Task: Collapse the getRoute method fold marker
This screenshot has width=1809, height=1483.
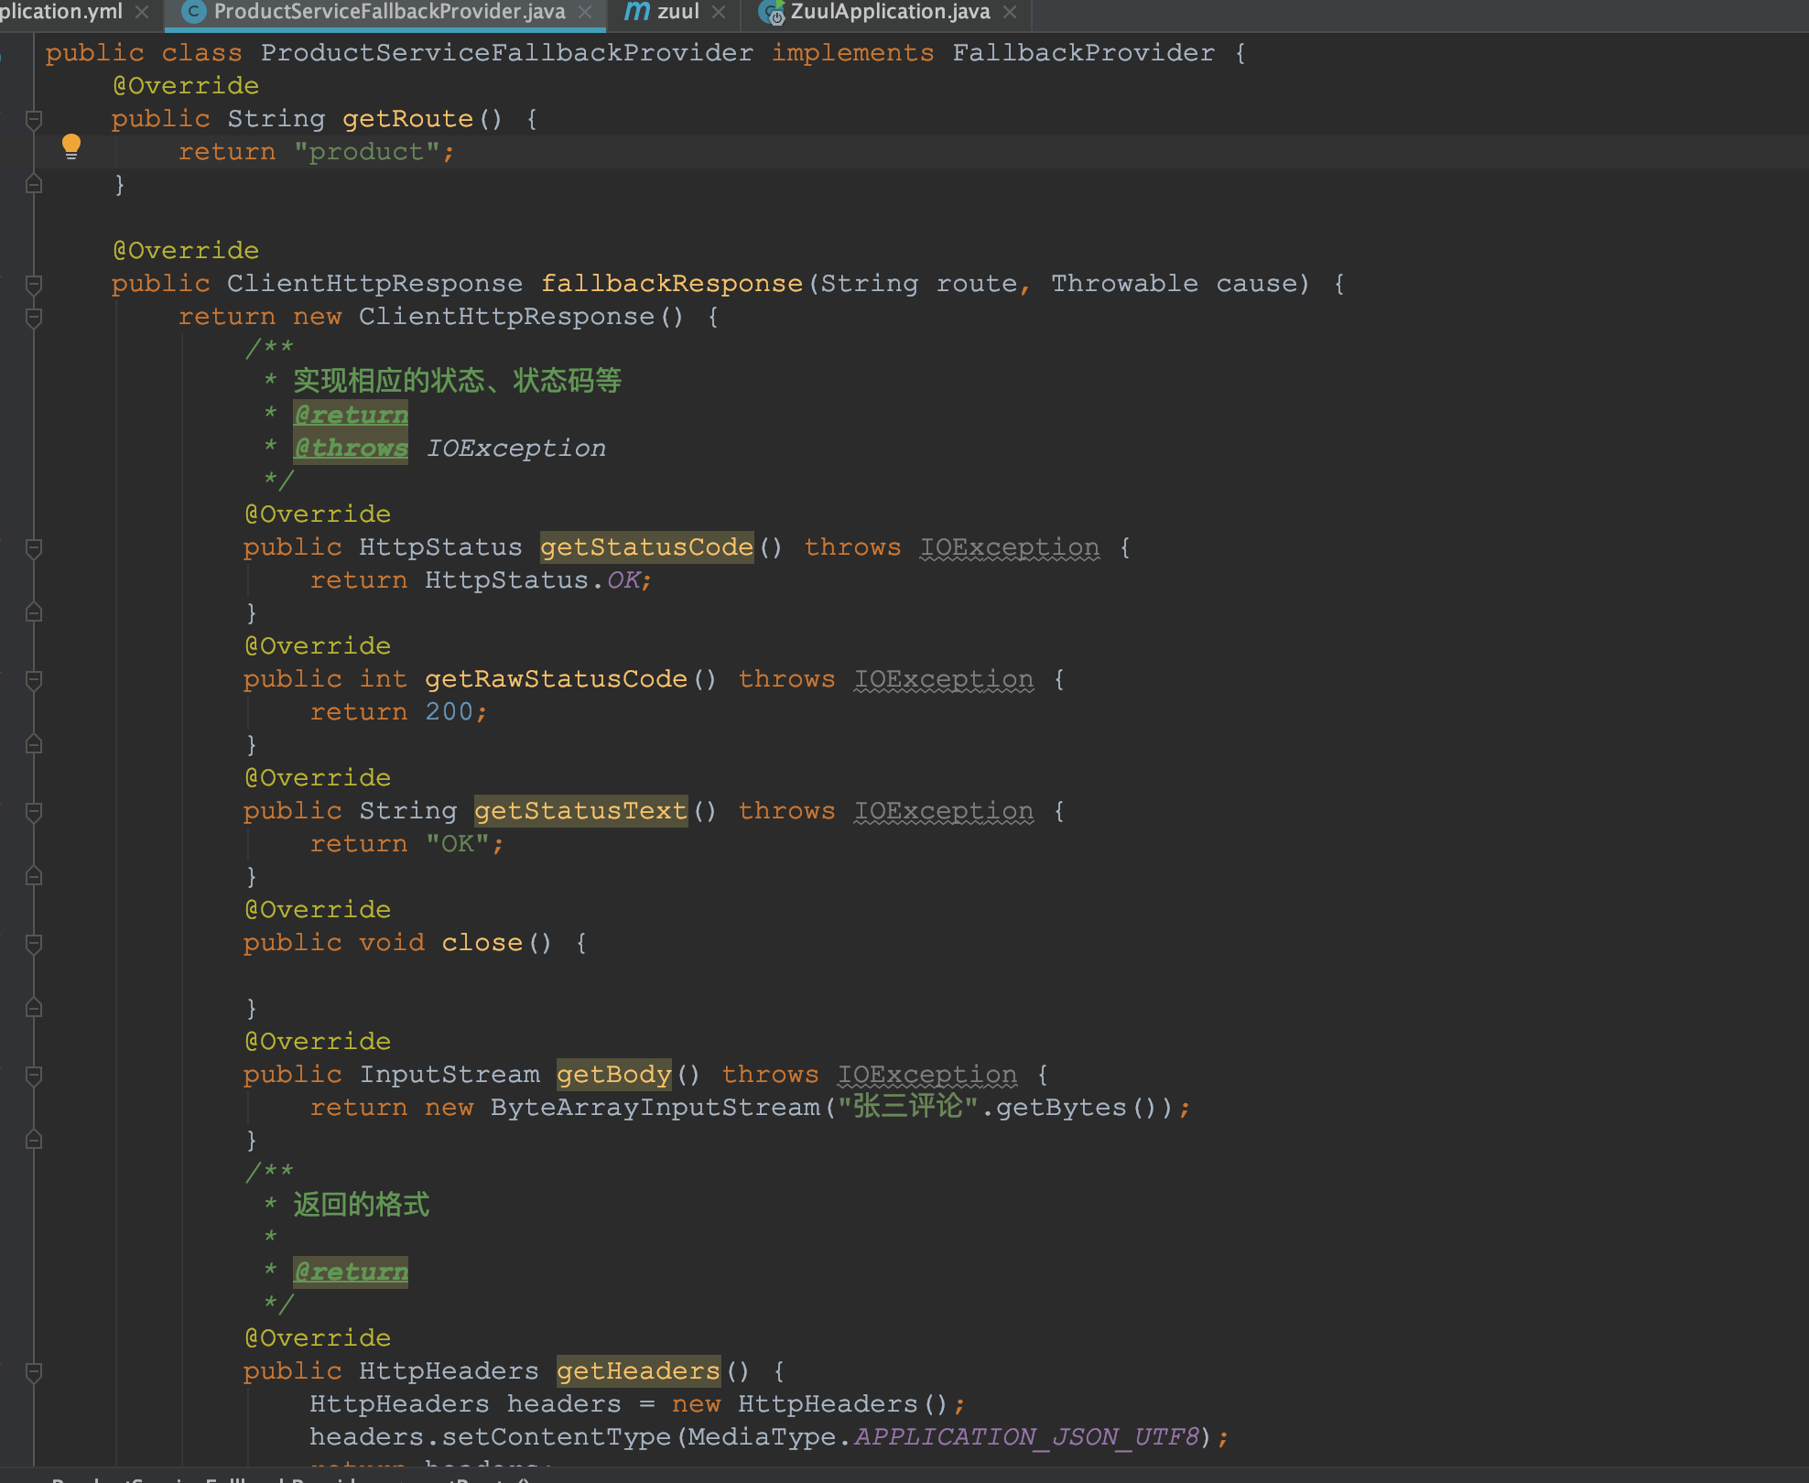Action: pyautogui.click(x=34, y=119)
